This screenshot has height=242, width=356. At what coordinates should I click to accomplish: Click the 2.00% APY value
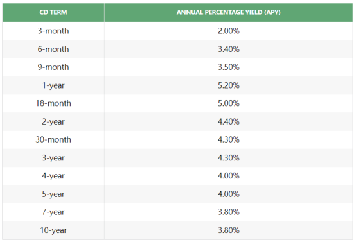[x=229, y=31]
